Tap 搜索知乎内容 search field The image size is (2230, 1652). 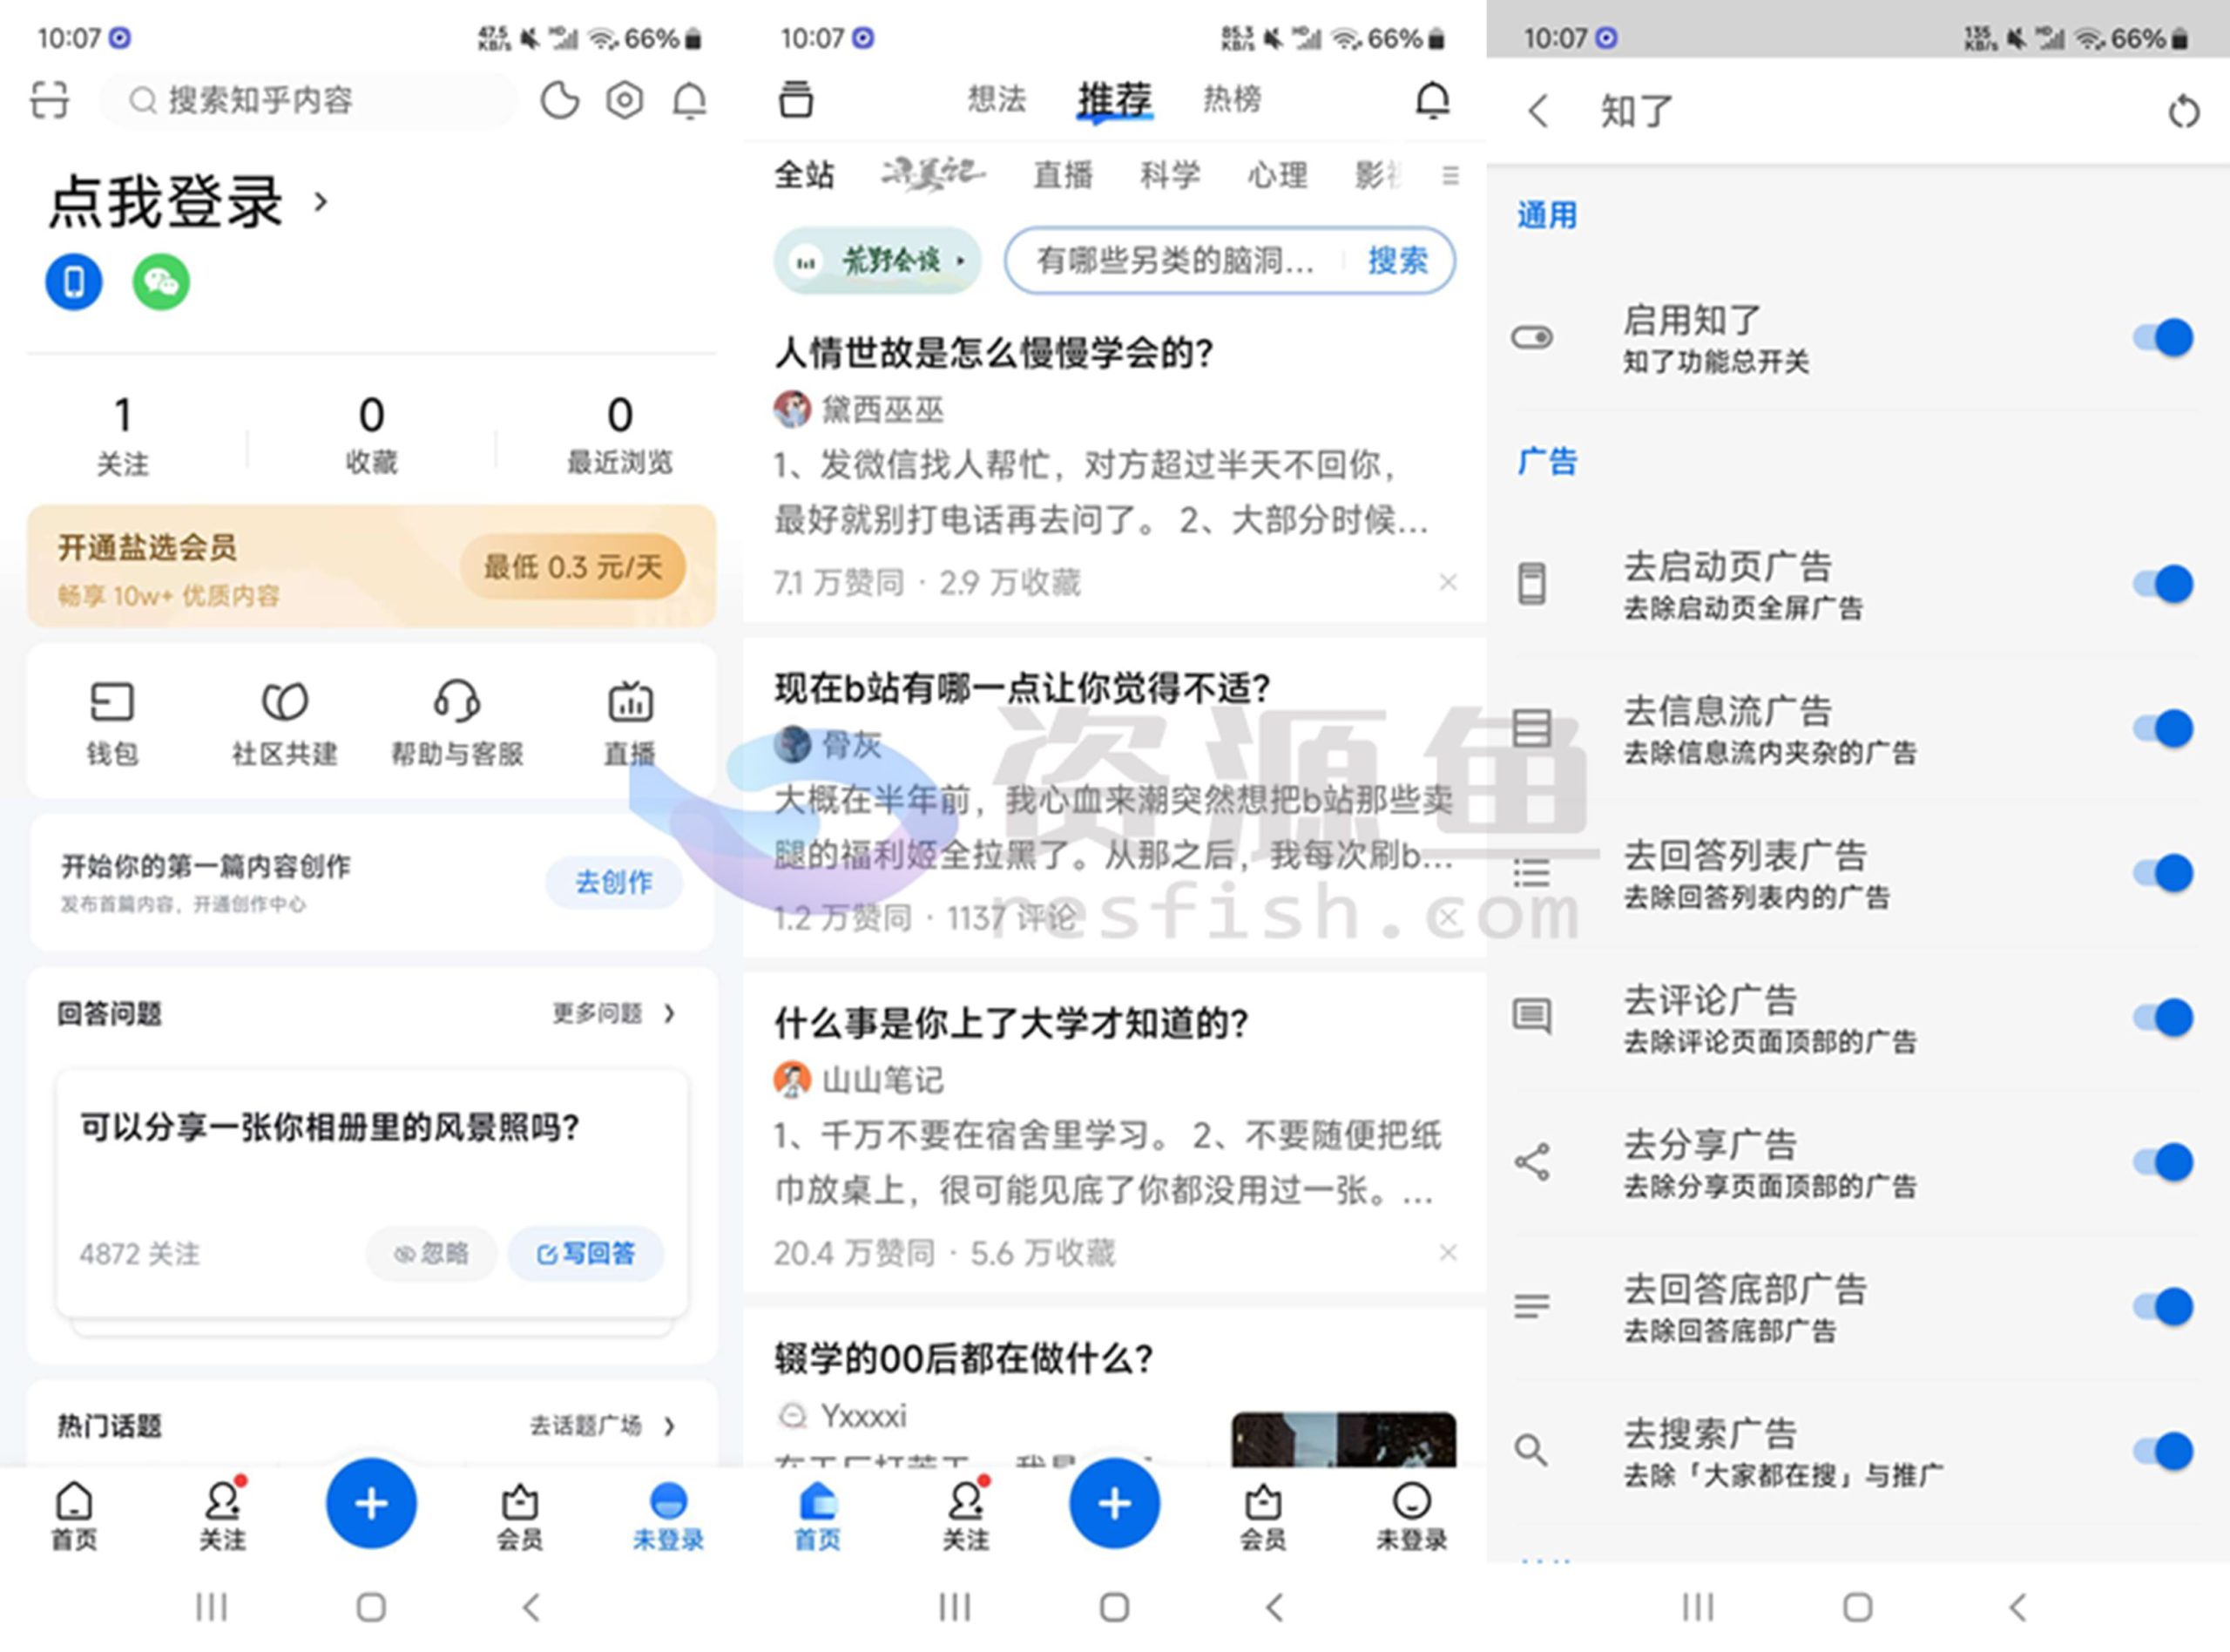[307, 100]
